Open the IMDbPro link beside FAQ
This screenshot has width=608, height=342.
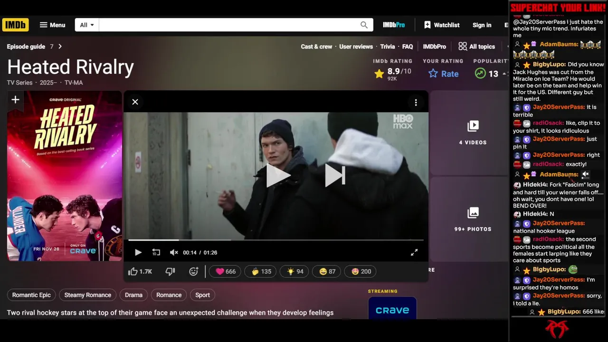click(434, 47)
